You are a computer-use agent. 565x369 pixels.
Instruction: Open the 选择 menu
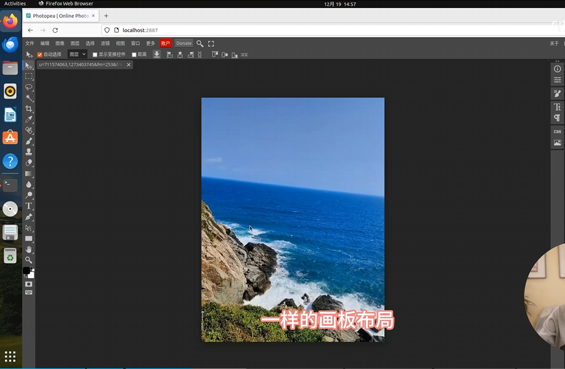click(x=90, y=44)
